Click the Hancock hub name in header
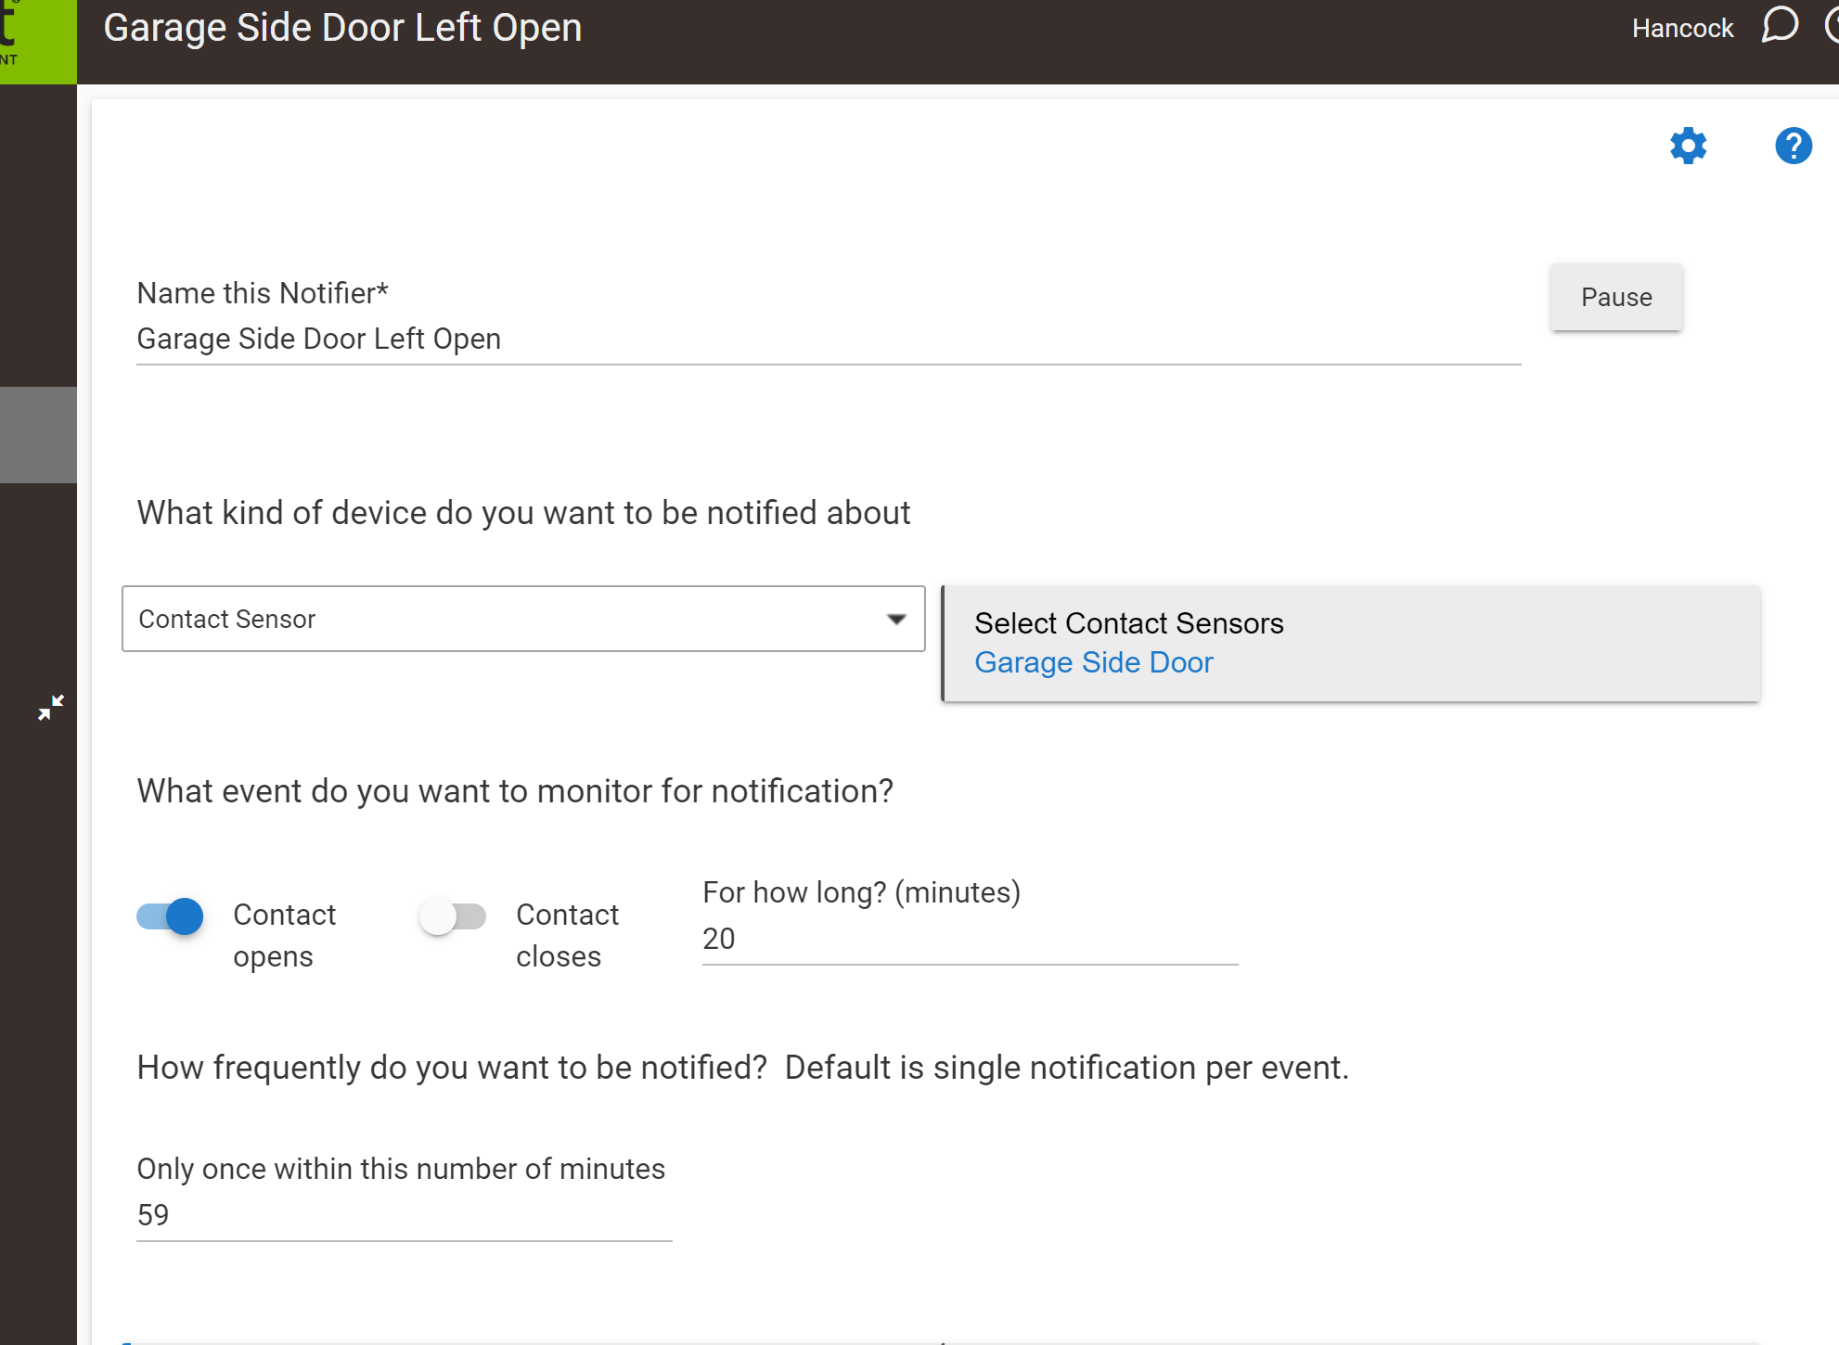Viewport: 1839px width, 1345px height. (1681, 29)
